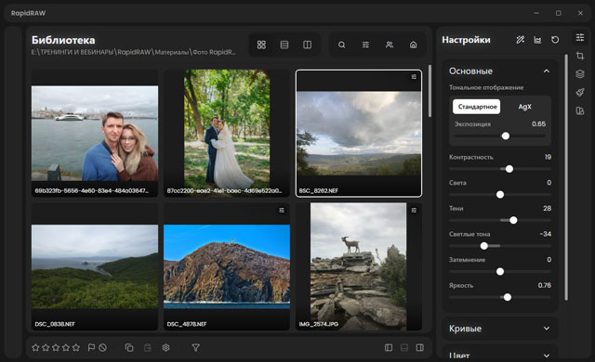595x362 pixels.
Task: Open the library search icon
Action: pyautogui.click(x=341, y=45)
